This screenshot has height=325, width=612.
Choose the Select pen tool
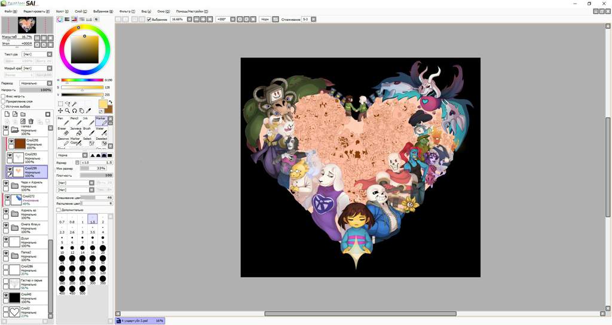click(x=88, y=141)
